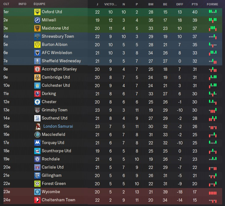Click the Burton Albion badge icon
225x206 pixels.
tap(37, 45)
